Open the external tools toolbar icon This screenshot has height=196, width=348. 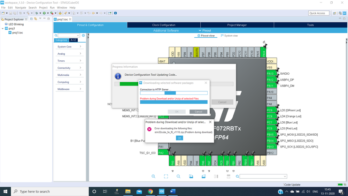click(52, 13)
